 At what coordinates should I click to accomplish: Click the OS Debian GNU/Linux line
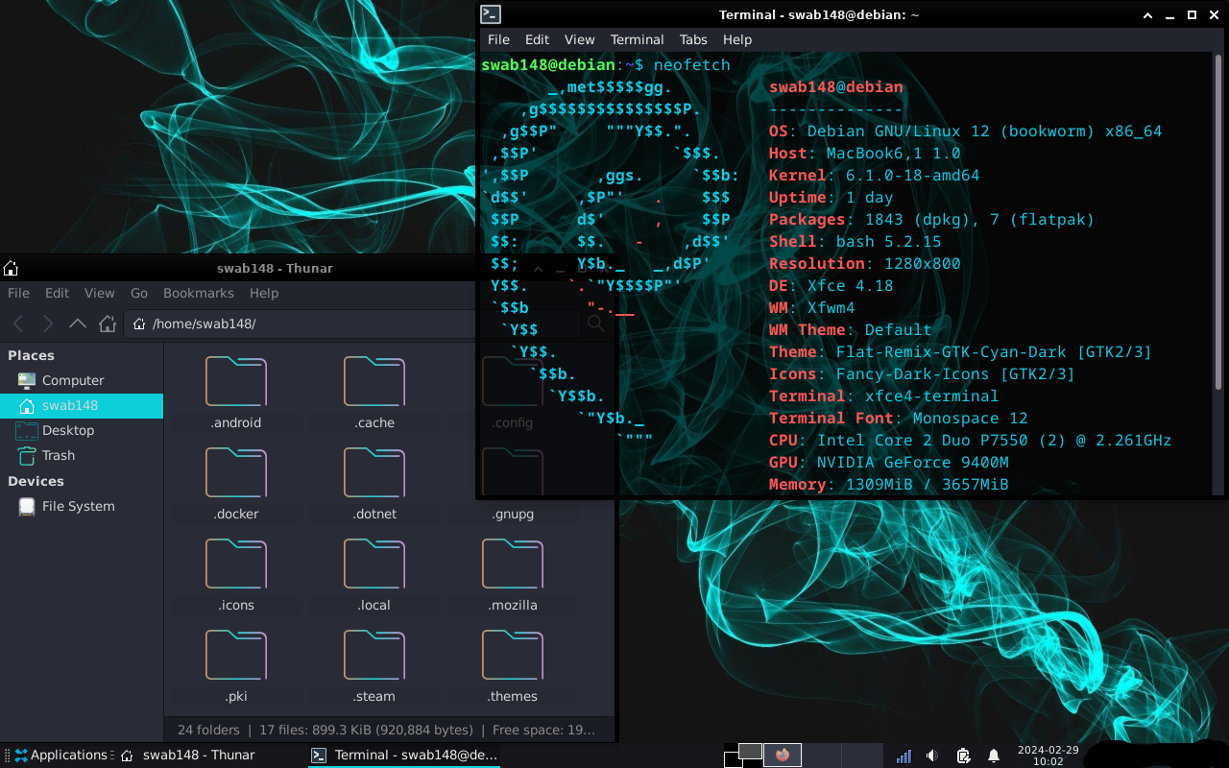[x=965, y=132]
